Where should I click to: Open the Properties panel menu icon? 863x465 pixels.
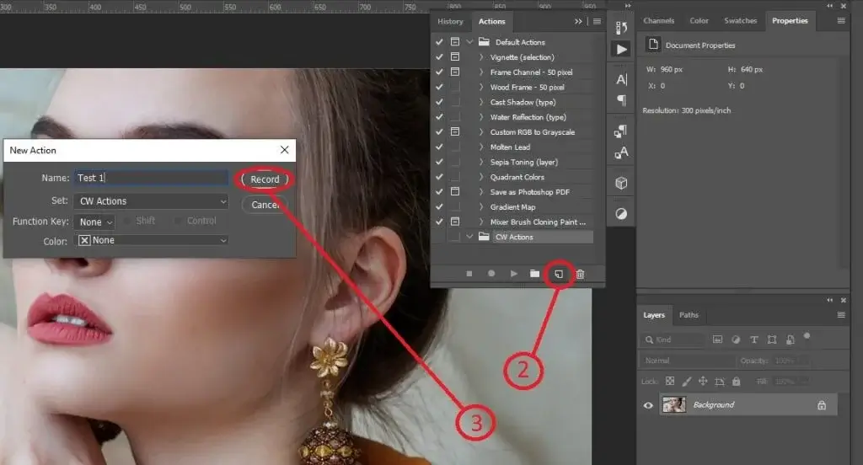point(841,21)
